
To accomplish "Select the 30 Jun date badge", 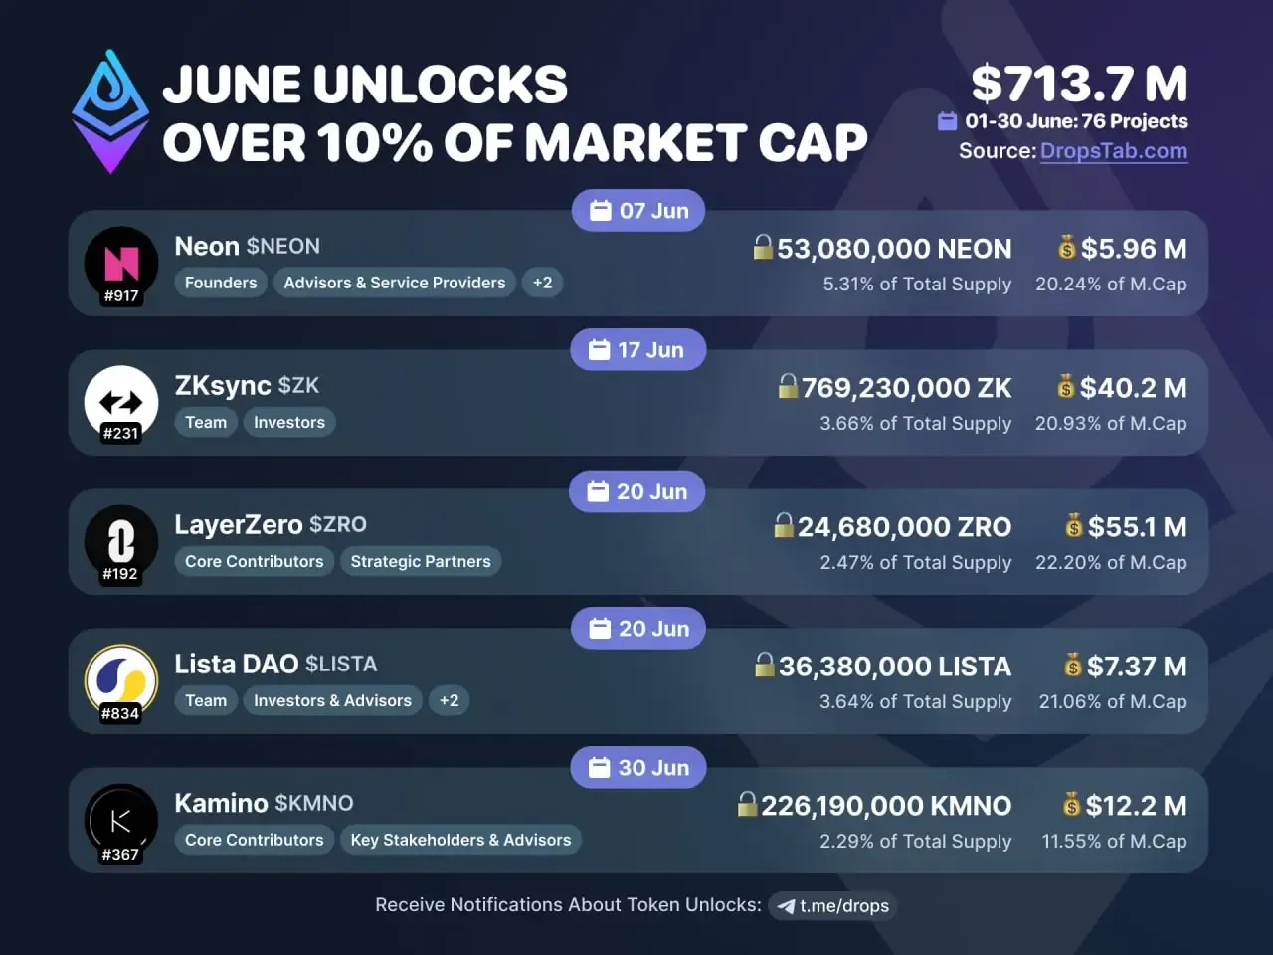I will click(638, 768).
